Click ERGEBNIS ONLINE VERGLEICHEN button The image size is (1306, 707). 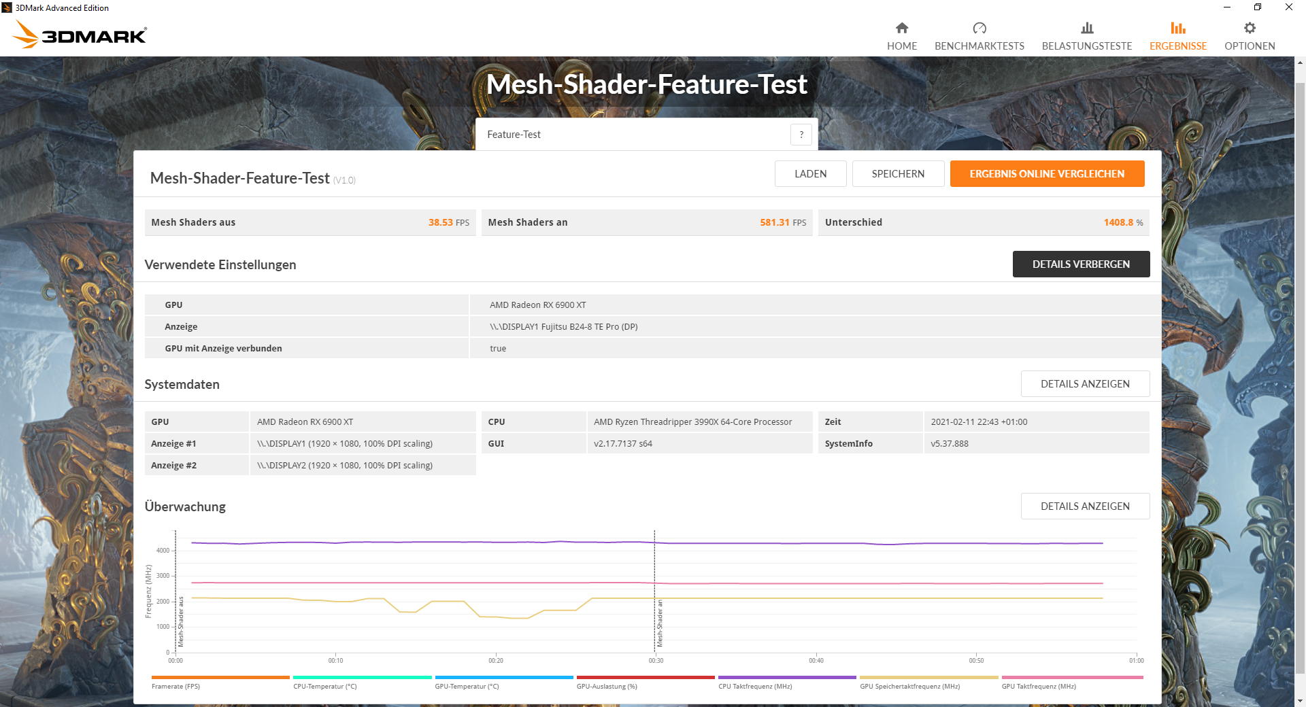1047,174
